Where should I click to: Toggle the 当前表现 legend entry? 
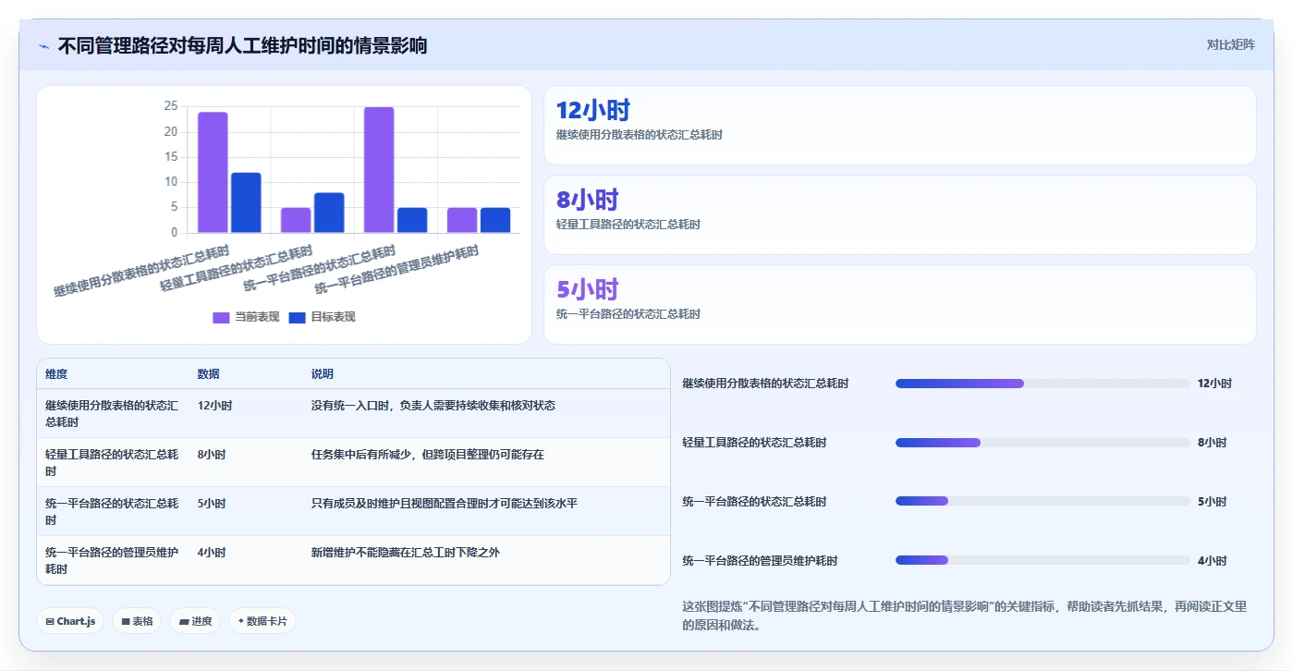246,317
